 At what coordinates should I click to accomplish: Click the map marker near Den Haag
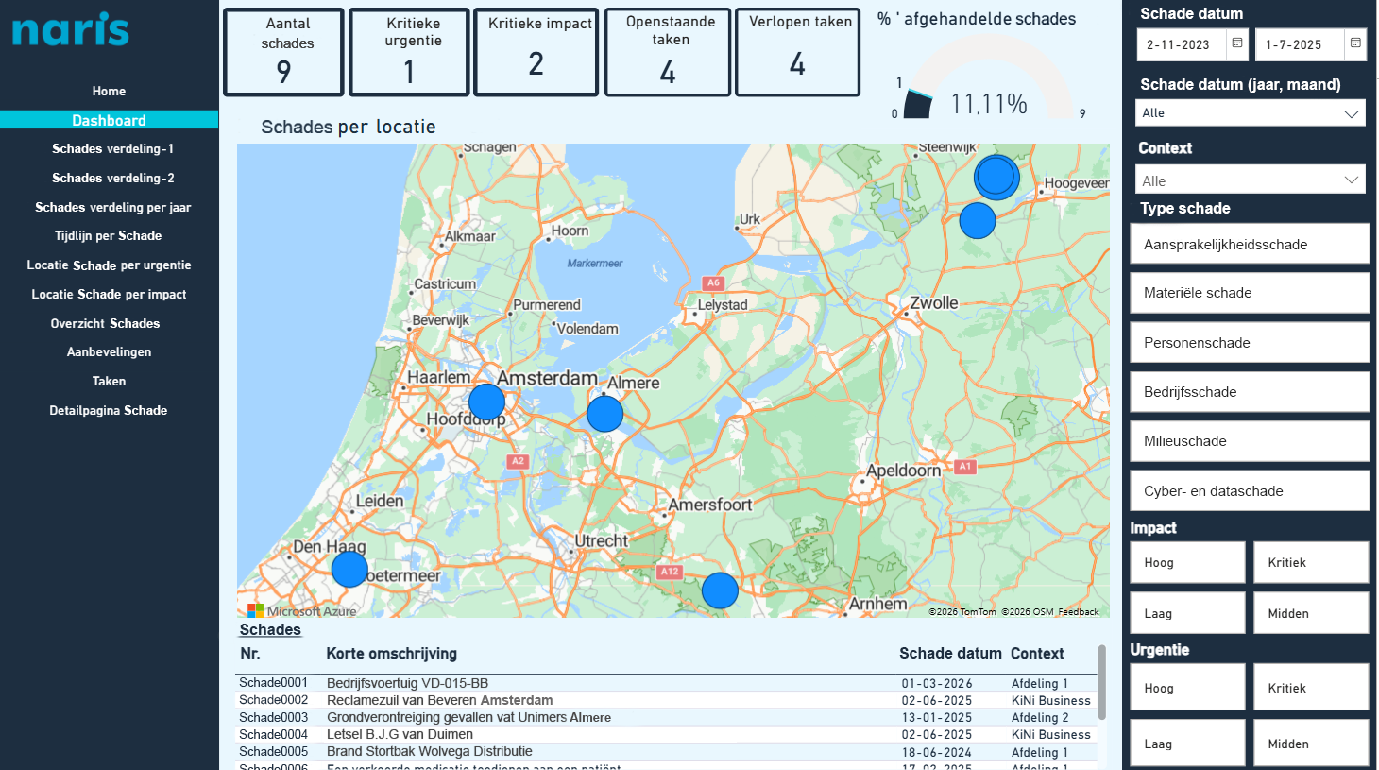click(x=349, y=569)
